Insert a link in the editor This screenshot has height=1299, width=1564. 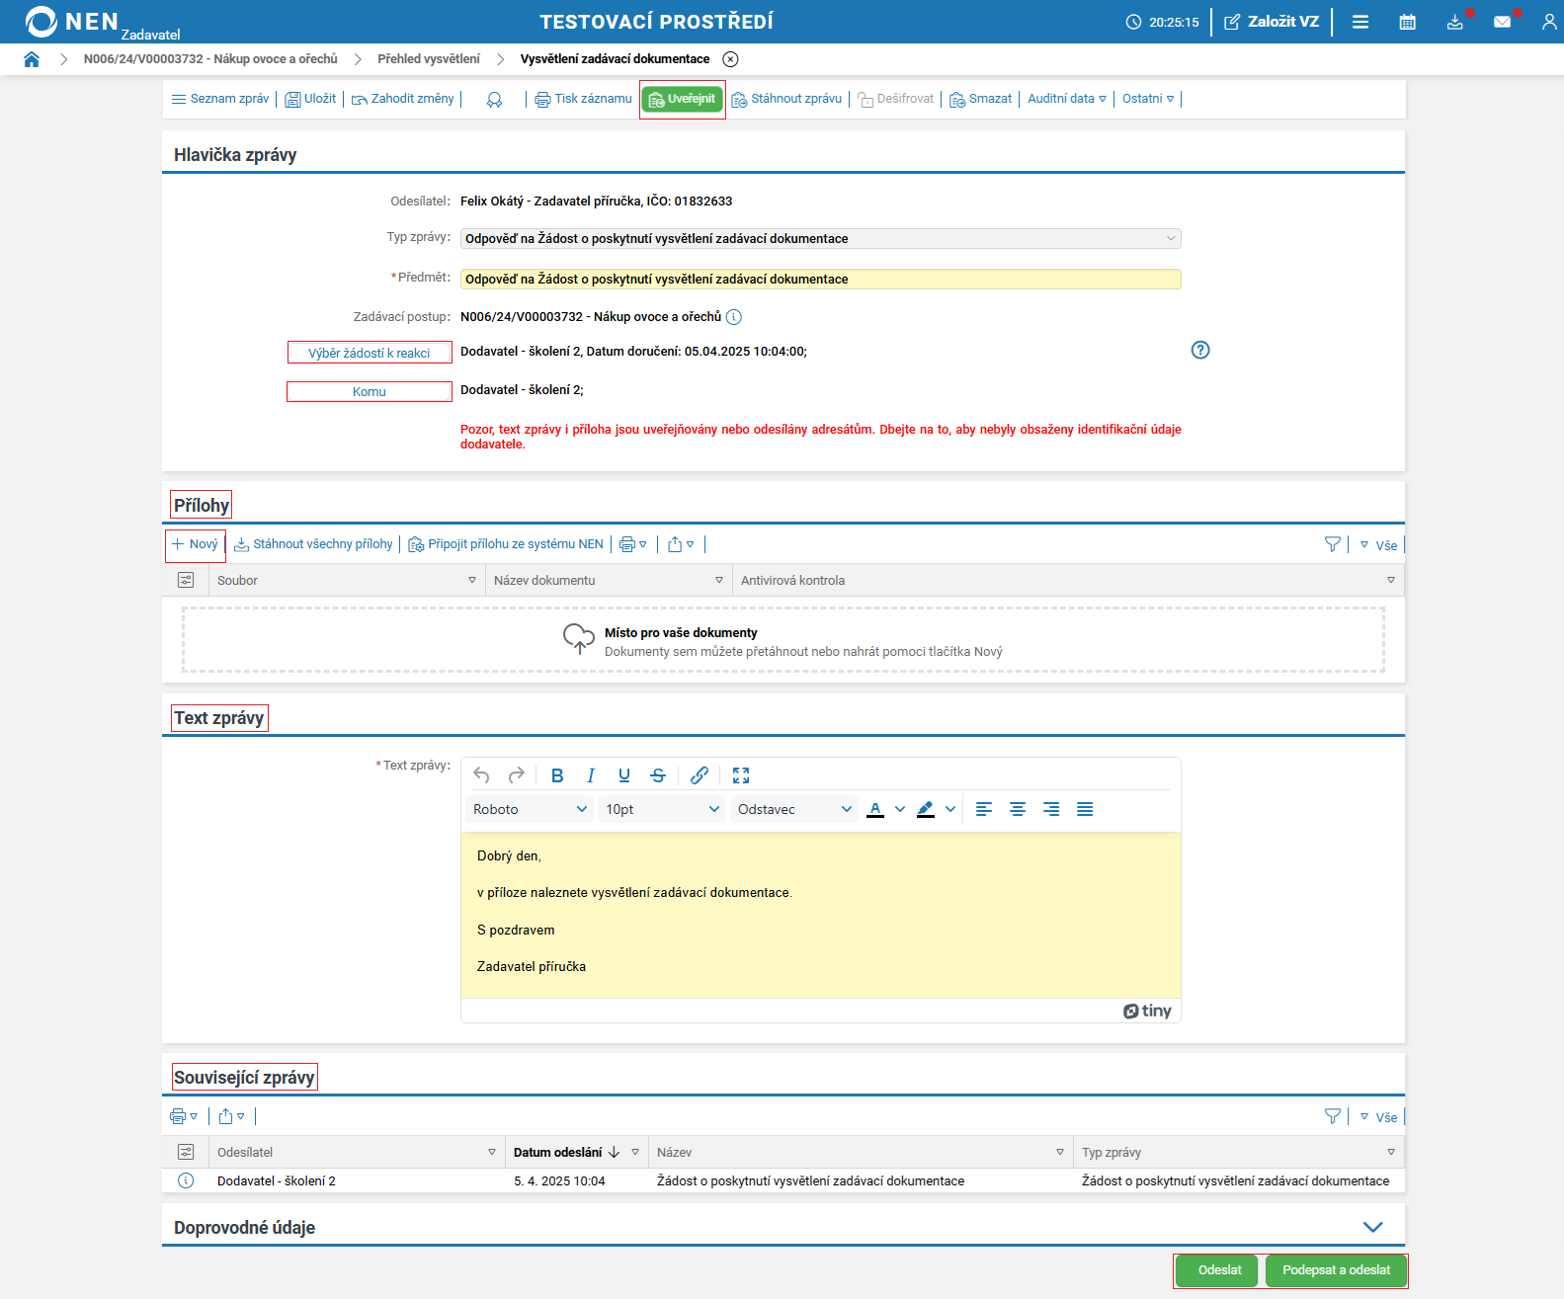point(699,775)
